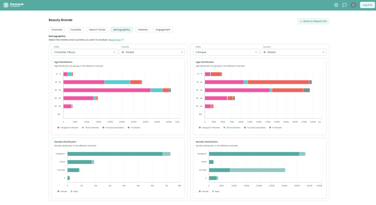Click 65+ label in Clinique age chart

[201, 114]
